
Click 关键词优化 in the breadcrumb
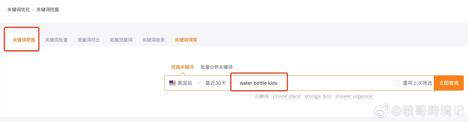(x=19, y=10)
